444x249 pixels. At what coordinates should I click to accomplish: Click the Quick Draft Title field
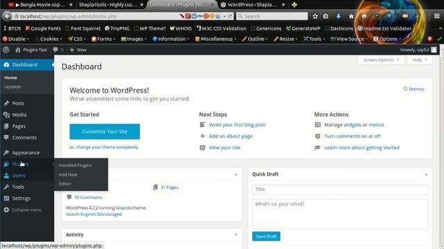pos(340,190)
